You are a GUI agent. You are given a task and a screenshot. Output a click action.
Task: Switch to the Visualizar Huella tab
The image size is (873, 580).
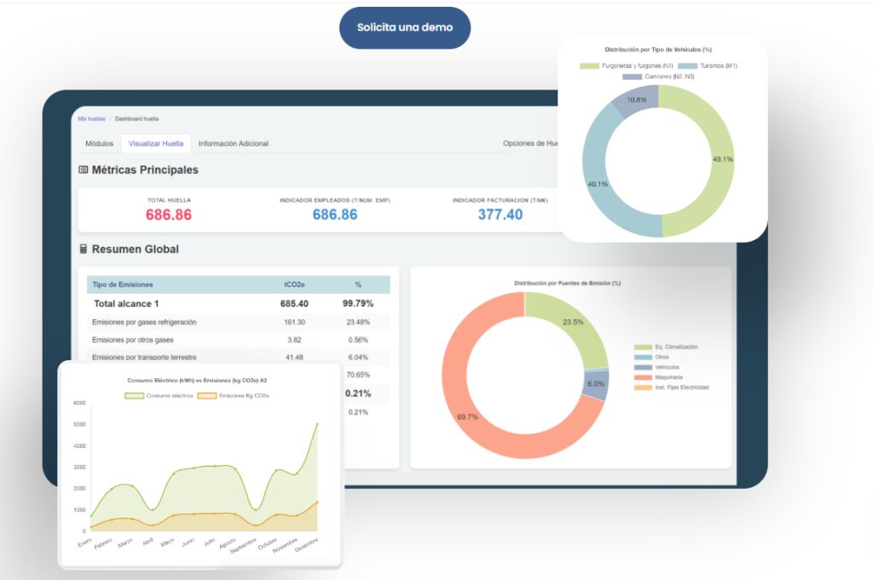156,143
